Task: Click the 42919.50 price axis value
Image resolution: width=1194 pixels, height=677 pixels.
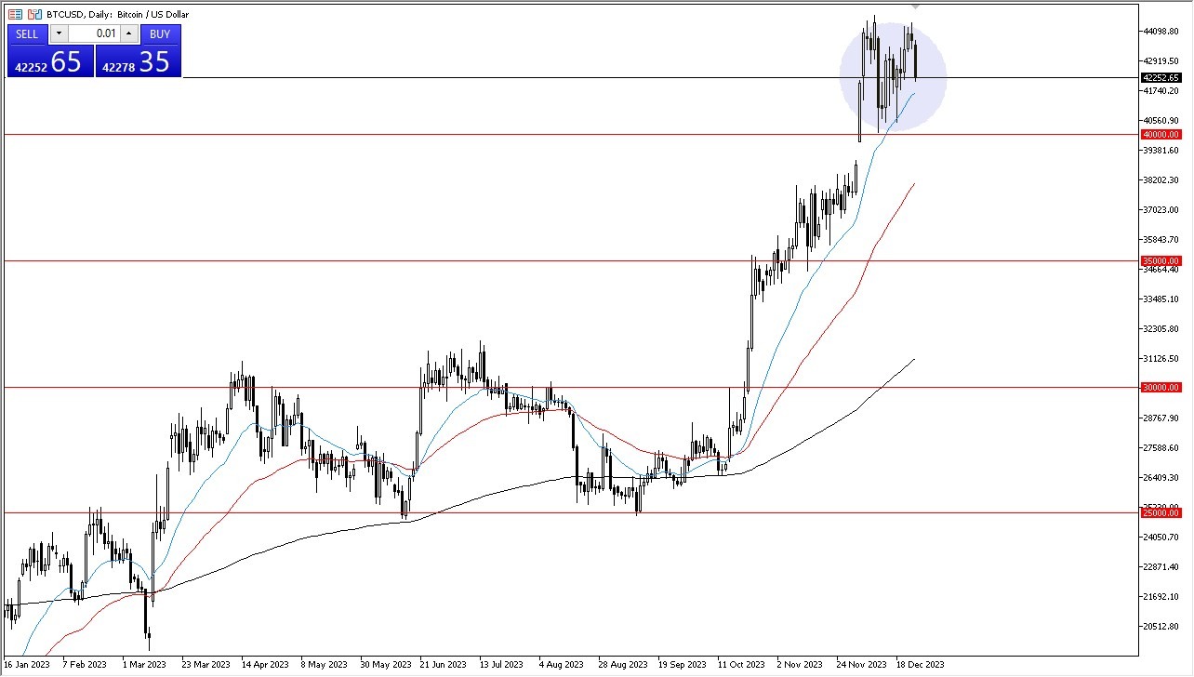Action: pyautogui.click(x=1161, y=61)
